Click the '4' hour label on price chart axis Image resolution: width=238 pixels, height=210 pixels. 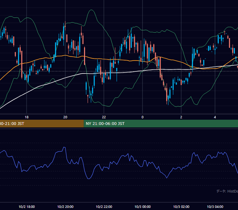pyautogui.click(x=215, y=117)
